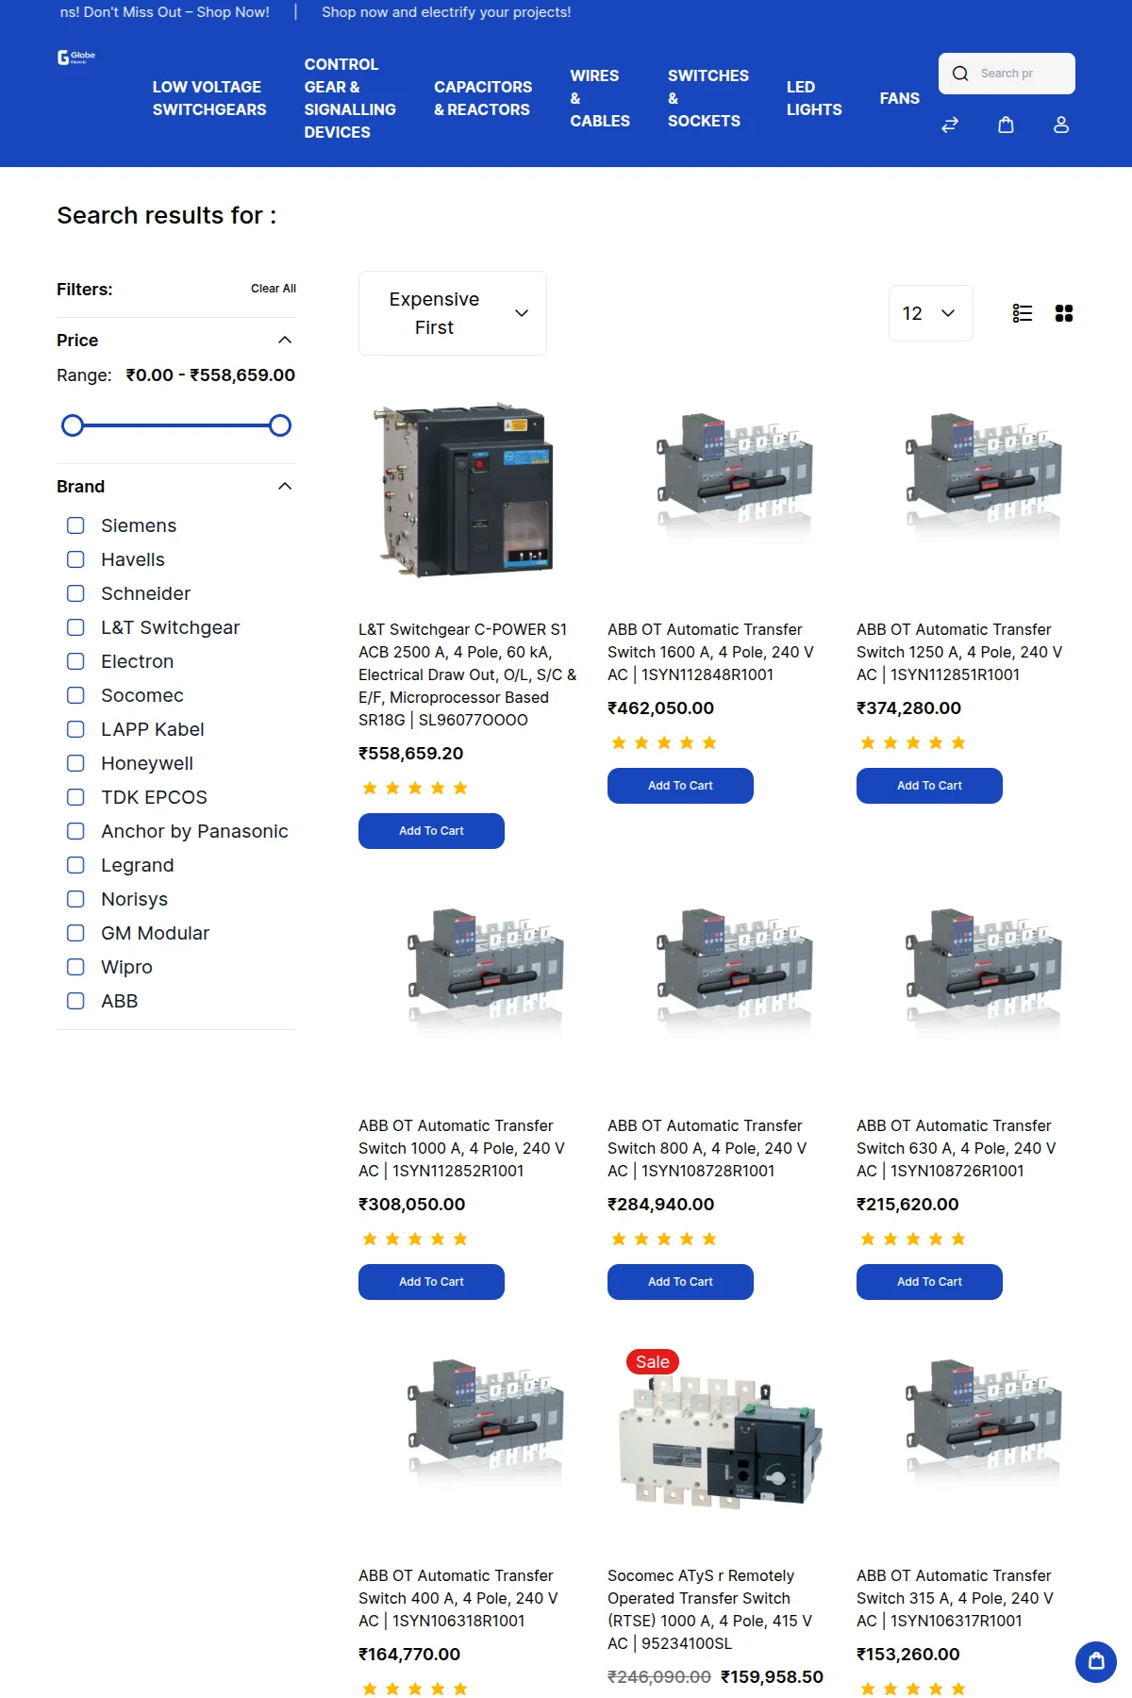Click star rating under ₹284,940.00 product
This screenshot has width=1132, height=1698.
coord(664,1239)
